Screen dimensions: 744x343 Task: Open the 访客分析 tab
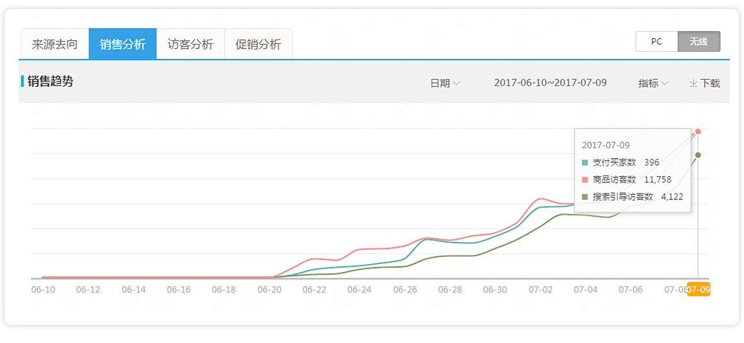point(190,45)
